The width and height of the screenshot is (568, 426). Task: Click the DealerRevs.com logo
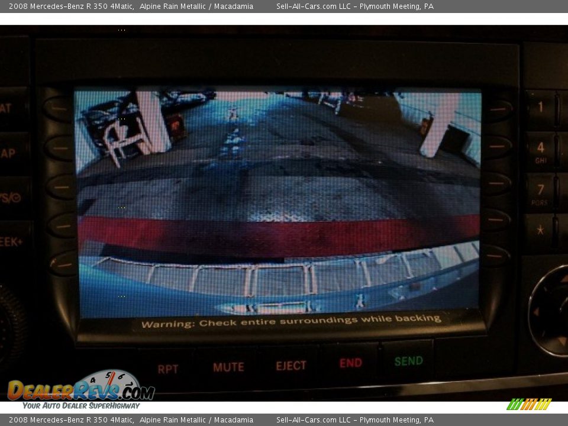pos(81,389)
